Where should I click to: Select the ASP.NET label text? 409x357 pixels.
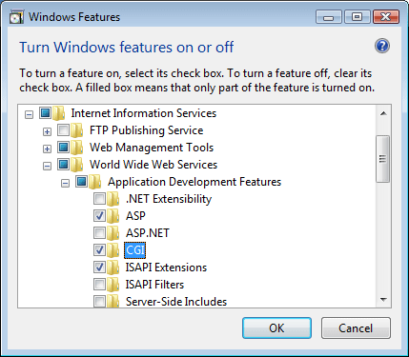(x=148, y=233)
